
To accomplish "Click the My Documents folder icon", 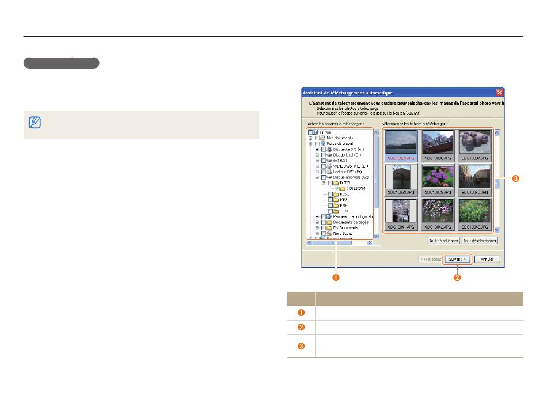I will (329, 228).
